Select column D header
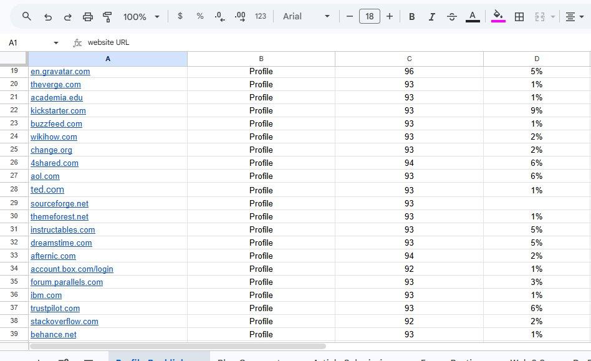Viewport: 591px width, 361px height. pyautogui.click(x=537, y=59)
